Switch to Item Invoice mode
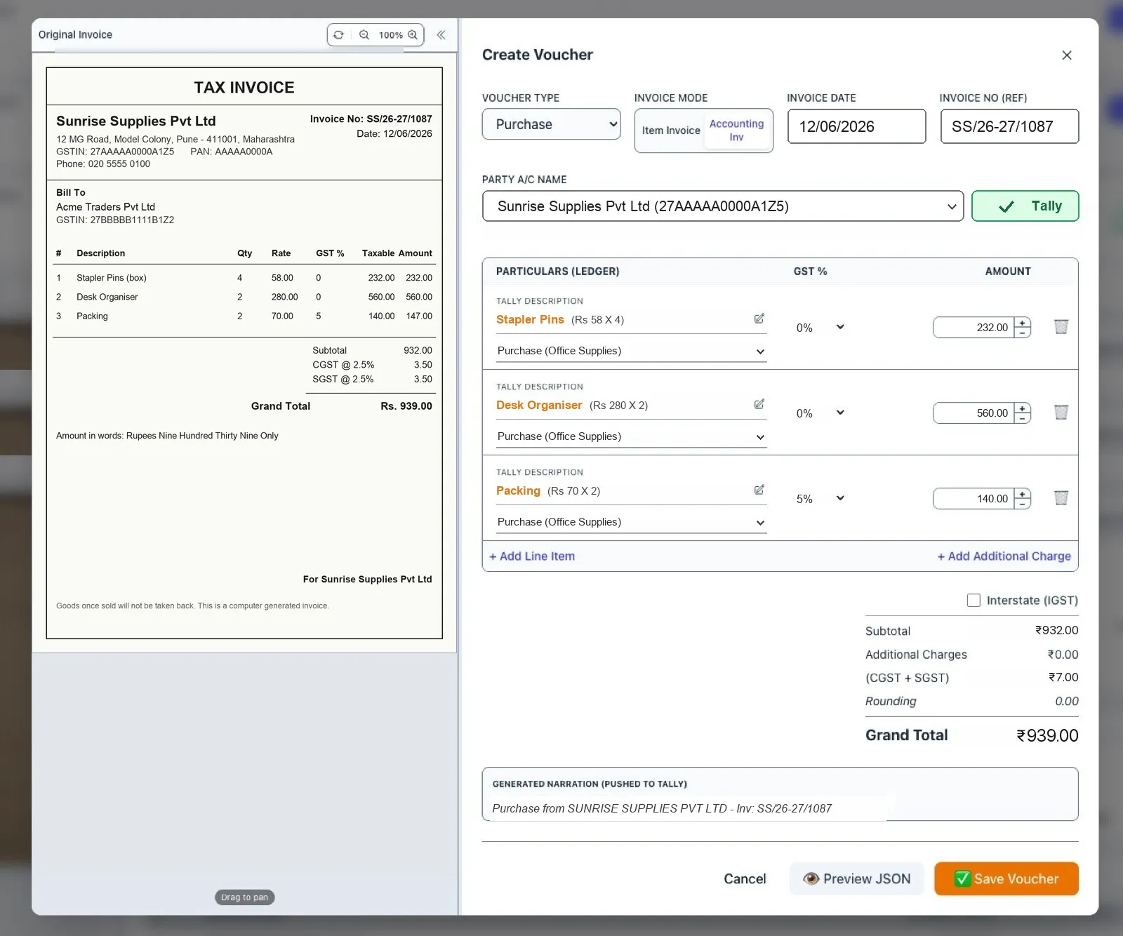This screenshot has width=1123, height=936. click(x=671, y=131)
